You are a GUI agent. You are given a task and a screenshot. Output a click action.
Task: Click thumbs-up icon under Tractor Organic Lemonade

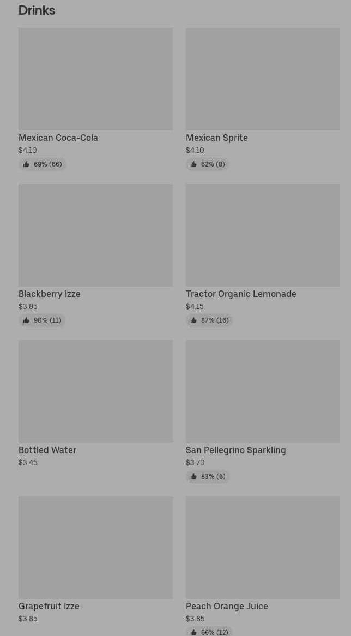[x=193, y=320]
